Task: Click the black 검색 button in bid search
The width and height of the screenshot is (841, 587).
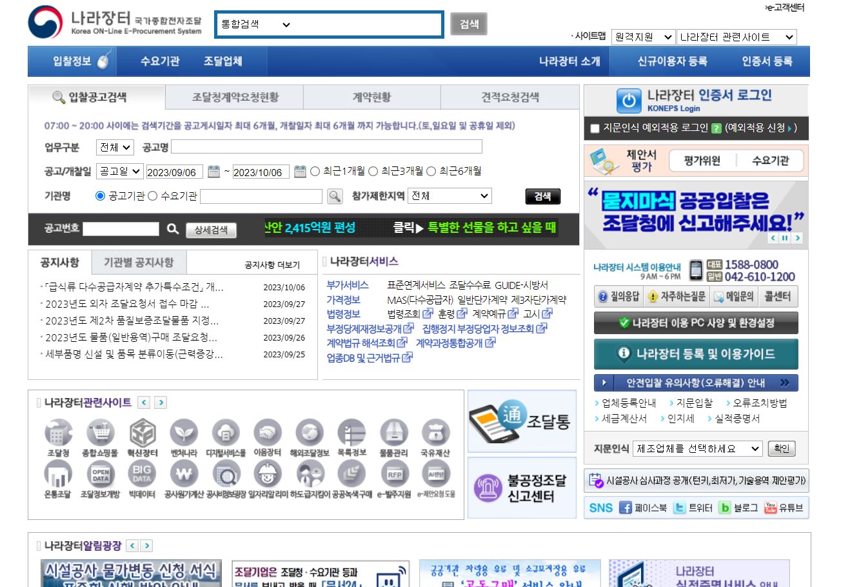Action: click(543, 196)
